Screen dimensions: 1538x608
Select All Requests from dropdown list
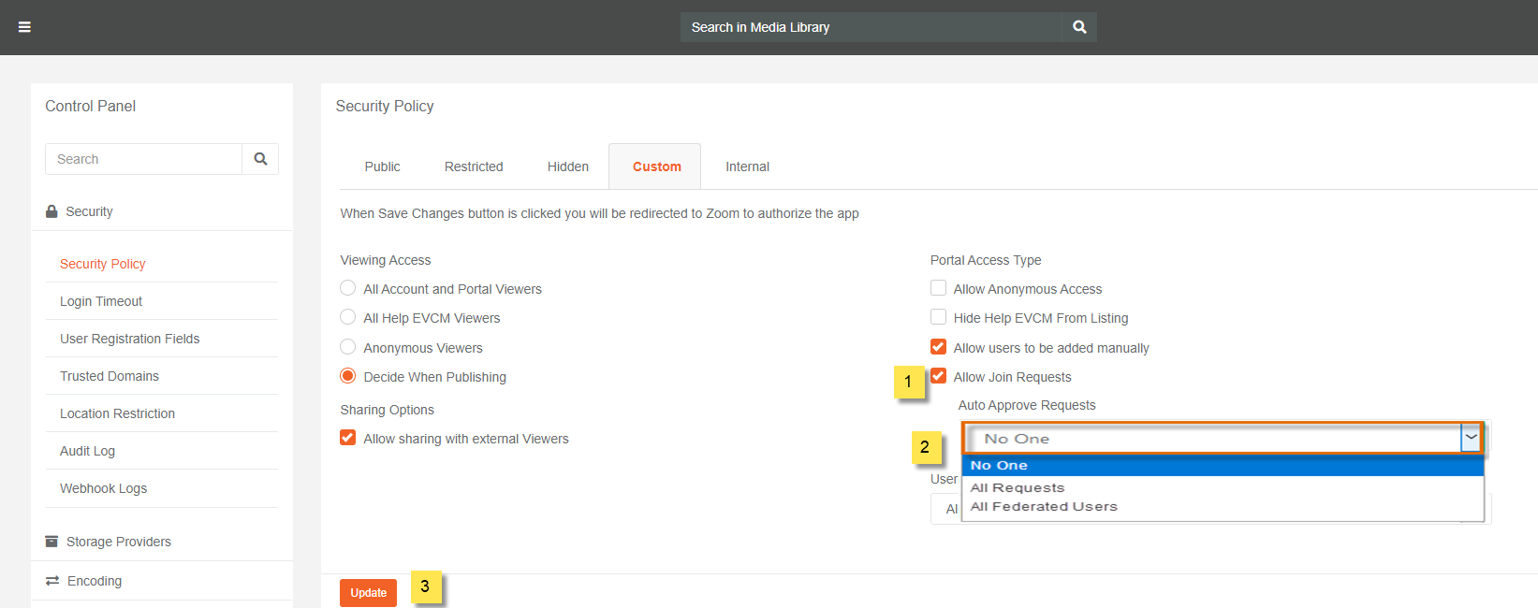point(1018,487)
